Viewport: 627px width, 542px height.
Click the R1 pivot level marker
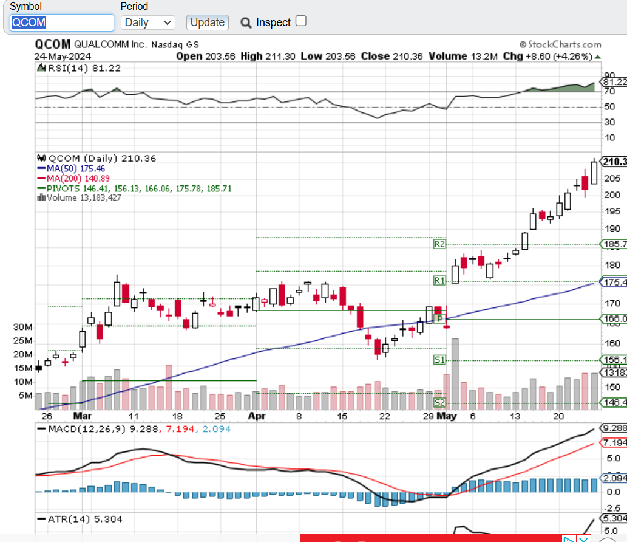click(439, 281)
